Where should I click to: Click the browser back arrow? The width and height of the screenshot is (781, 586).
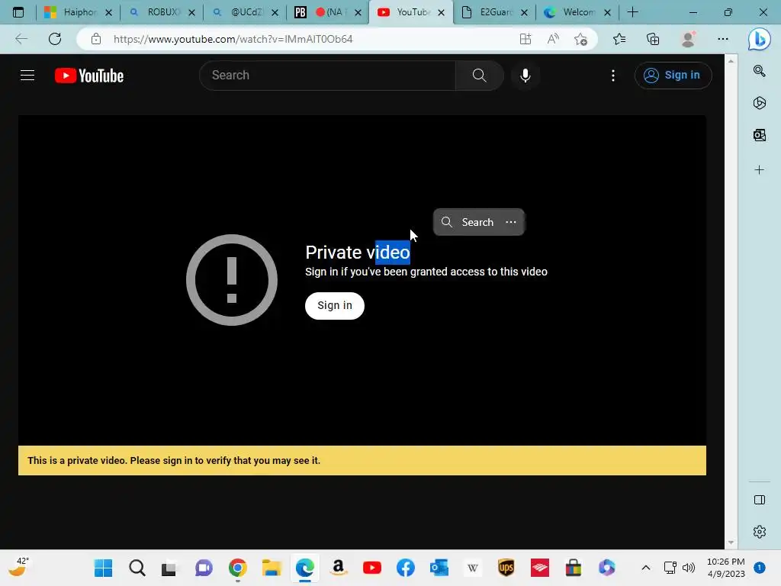(x=21, y=39)
